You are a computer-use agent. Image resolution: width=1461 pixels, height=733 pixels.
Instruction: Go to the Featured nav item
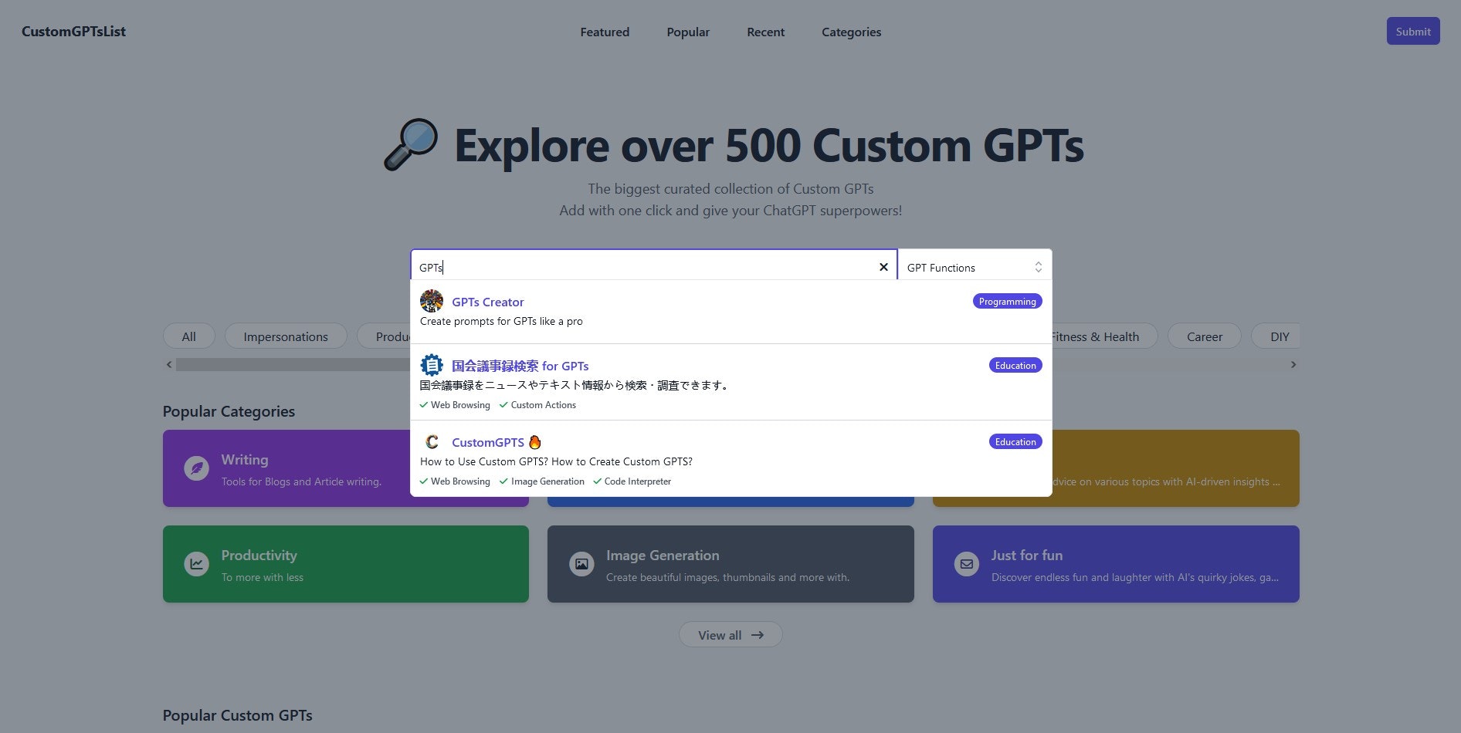click(x=605, y=32)
